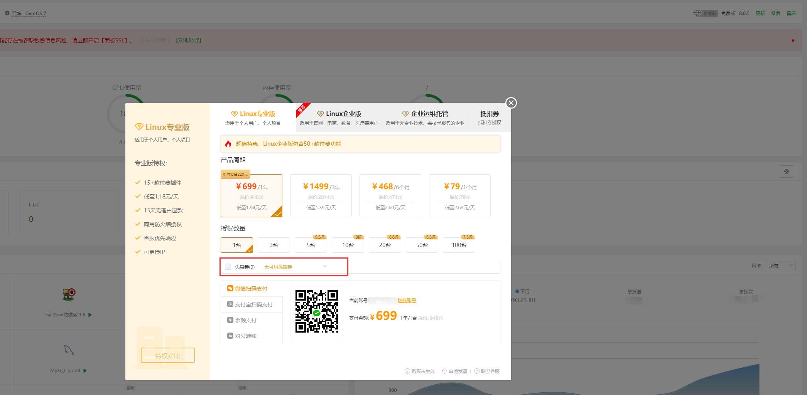Click the 立即处理 link in warning banner

coord(188,40)
